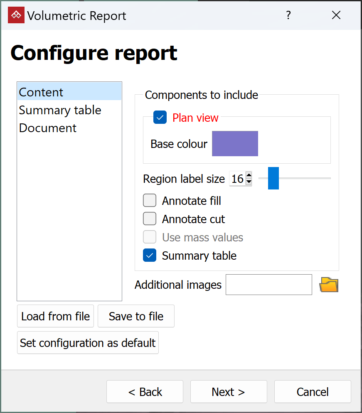Click the Volumetric Report app icon
This screenshot has width=362, height=413.
pyautogui.click(x=16, y=15)
